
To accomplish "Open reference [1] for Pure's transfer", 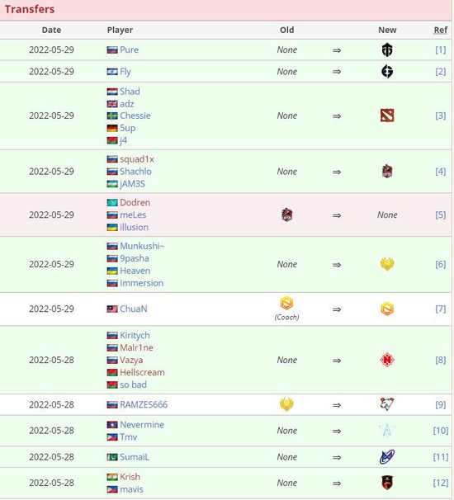I will tap(441, 50).
